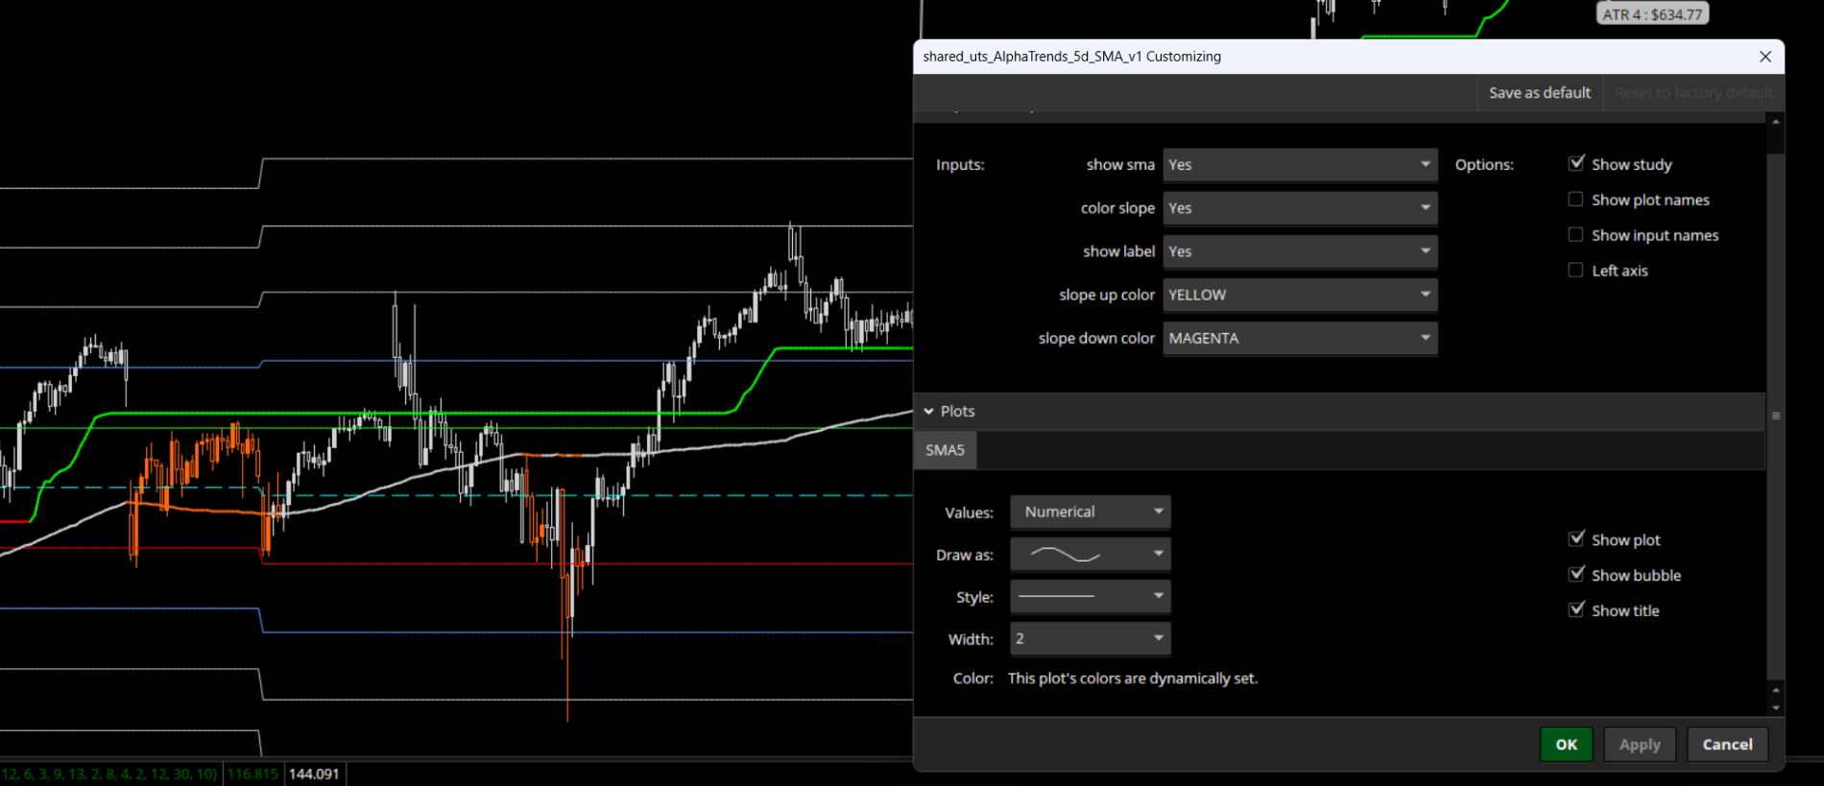The image size is (1824, 786).
Task: Toggle the Show plot checkbox
Action: pos(1576,539)
